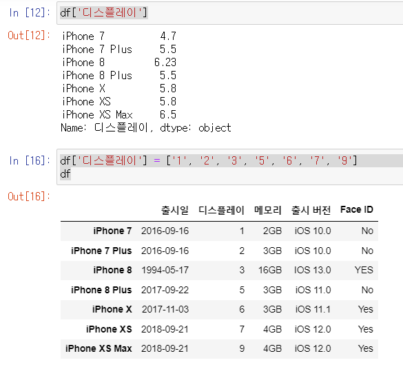Click the date 2017-11-03 cell

165,309
